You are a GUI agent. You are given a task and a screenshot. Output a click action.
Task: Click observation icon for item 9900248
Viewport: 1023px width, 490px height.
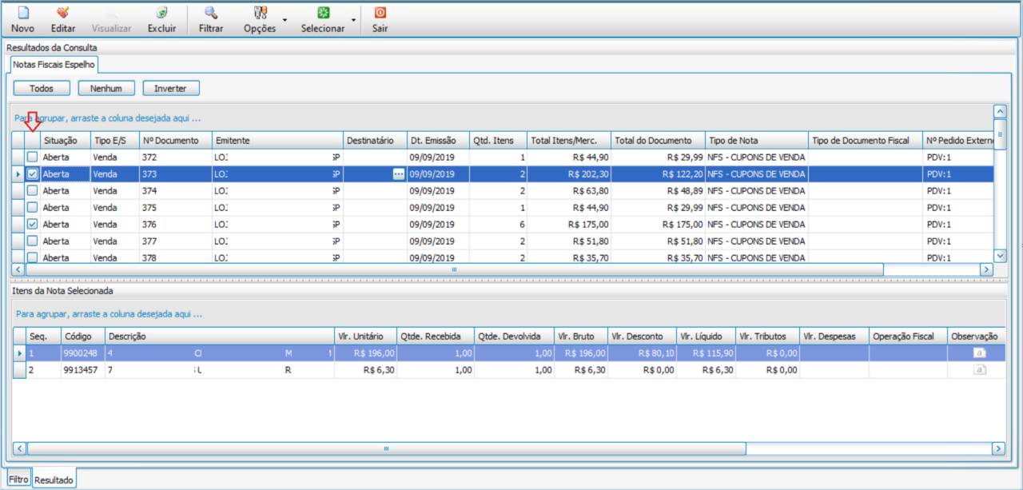pos(981,353)
